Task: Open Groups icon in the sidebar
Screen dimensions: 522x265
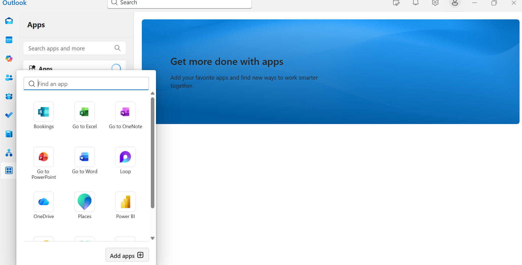Action: pos(9,96)
